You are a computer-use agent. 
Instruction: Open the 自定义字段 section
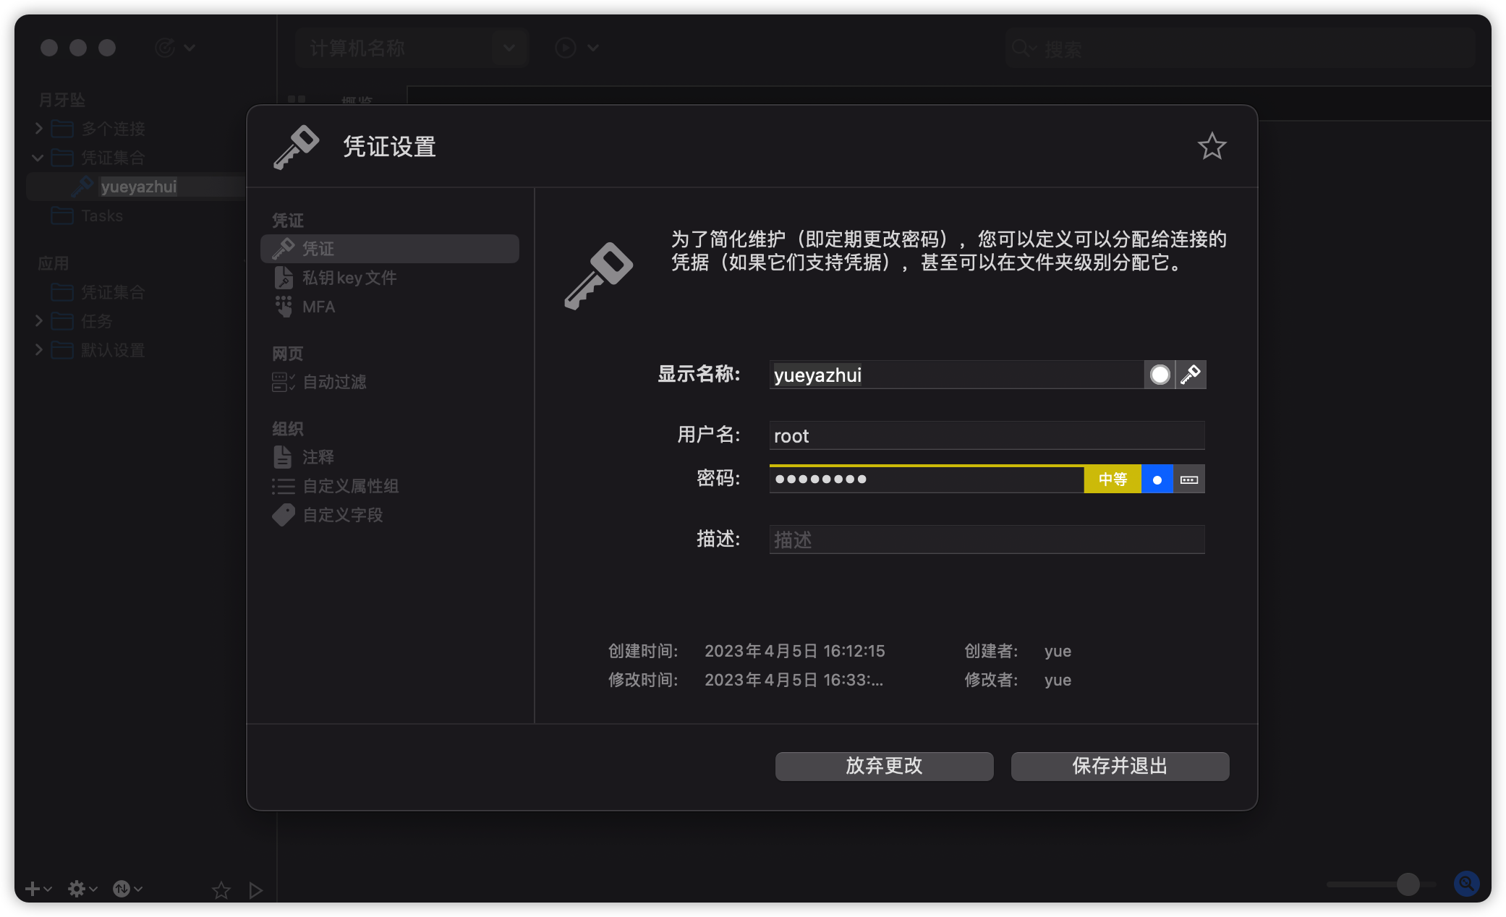click(342, 515)
